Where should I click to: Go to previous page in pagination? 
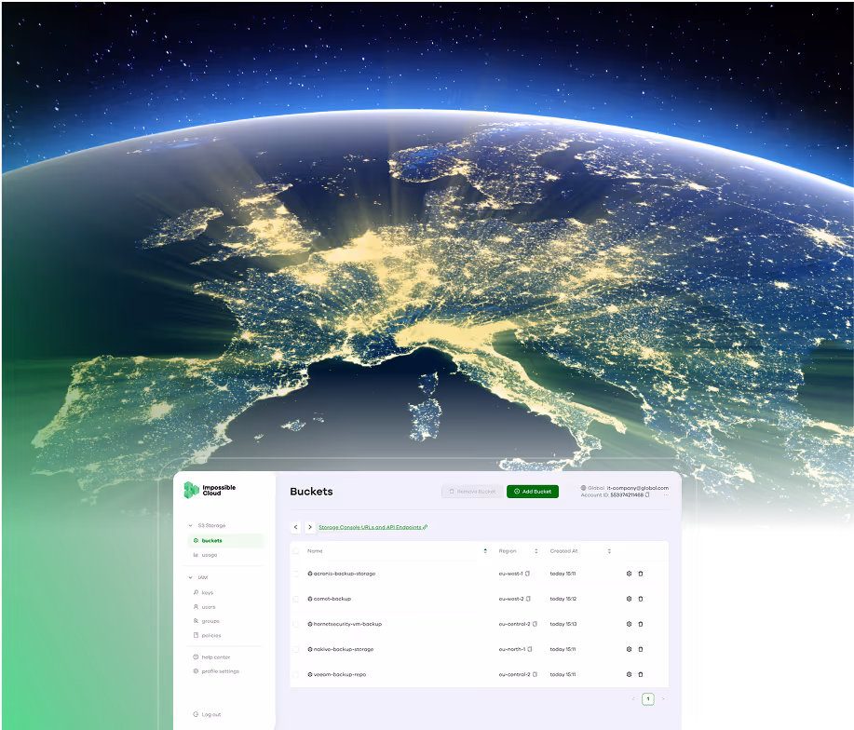click(633, 699)
